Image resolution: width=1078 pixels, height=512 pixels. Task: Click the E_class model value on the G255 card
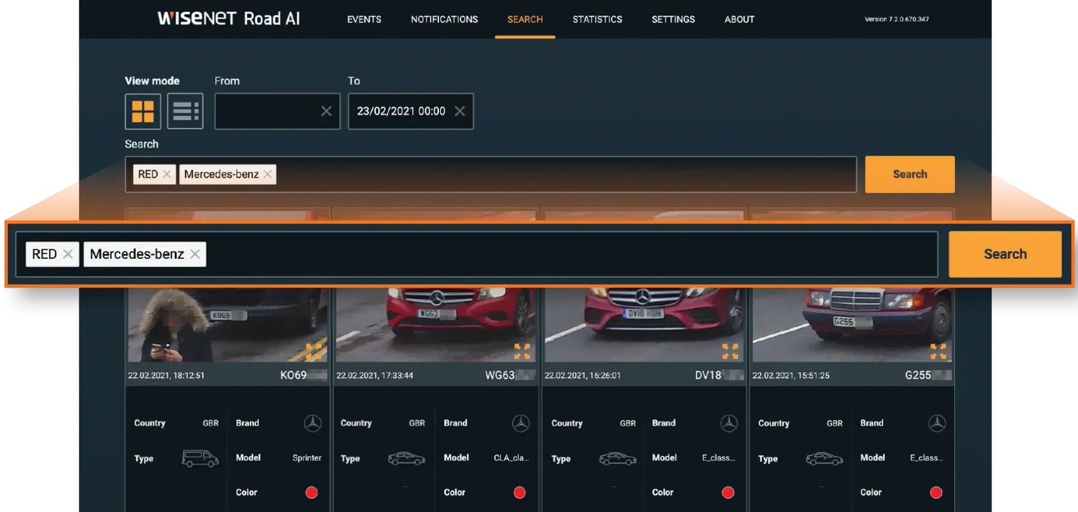coord(926,458)
